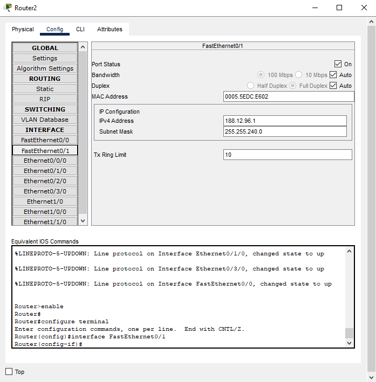Minimize the Router2 window
Image resolution: width=376 pixels, height=382 pixels.
coord(315,8)
